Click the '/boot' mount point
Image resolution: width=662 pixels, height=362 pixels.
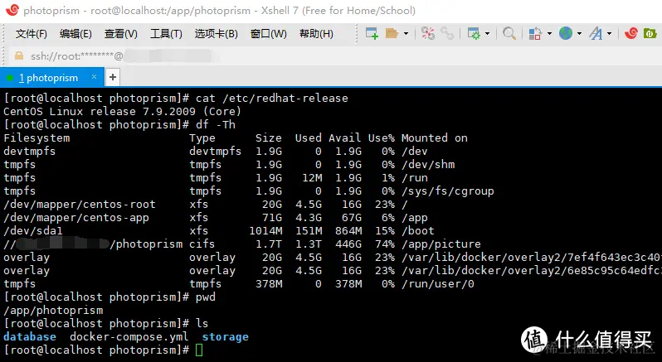pyautogui.click(x=418, y=231)
